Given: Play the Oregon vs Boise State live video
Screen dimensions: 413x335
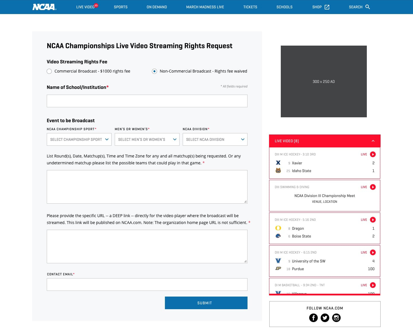Looking at the screenshot, I should click(373, 220).
